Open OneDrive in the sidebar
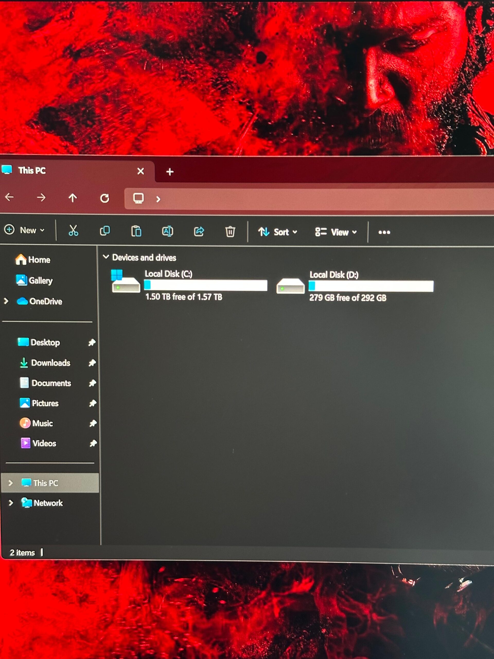 click(x=40, y=301)
